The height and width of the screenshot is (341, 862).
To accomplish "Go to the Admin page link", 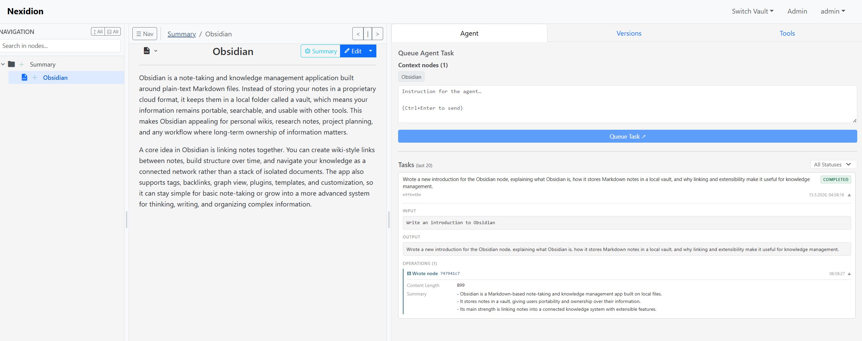I will click(797, 11).
